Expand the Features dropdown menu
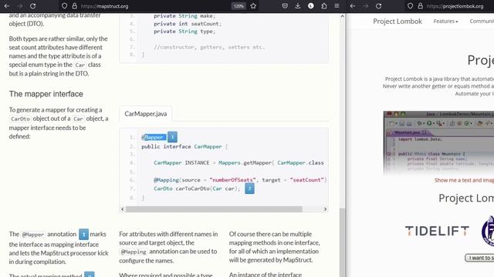This screenshot has width=494, height=277. pos(445,22)
